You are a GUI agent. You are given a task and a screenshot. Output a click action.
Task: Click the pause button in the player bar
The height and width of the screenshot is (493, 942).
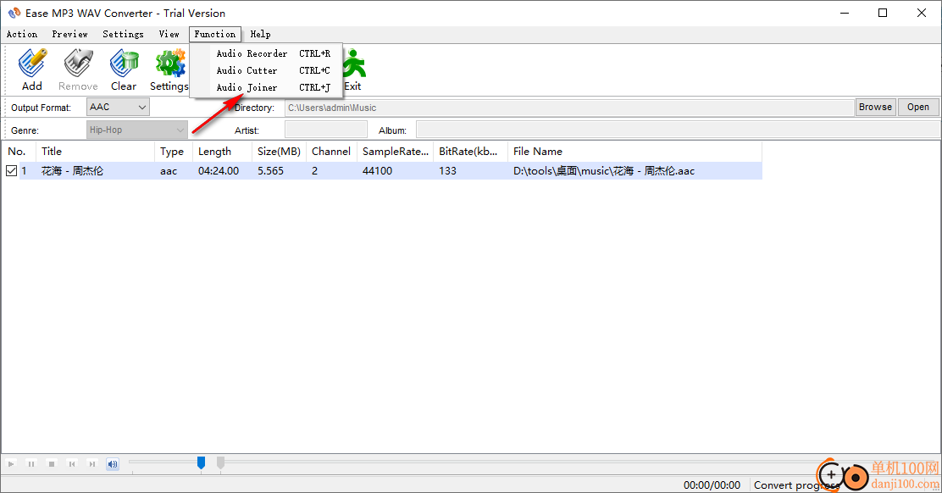point(31,464)
